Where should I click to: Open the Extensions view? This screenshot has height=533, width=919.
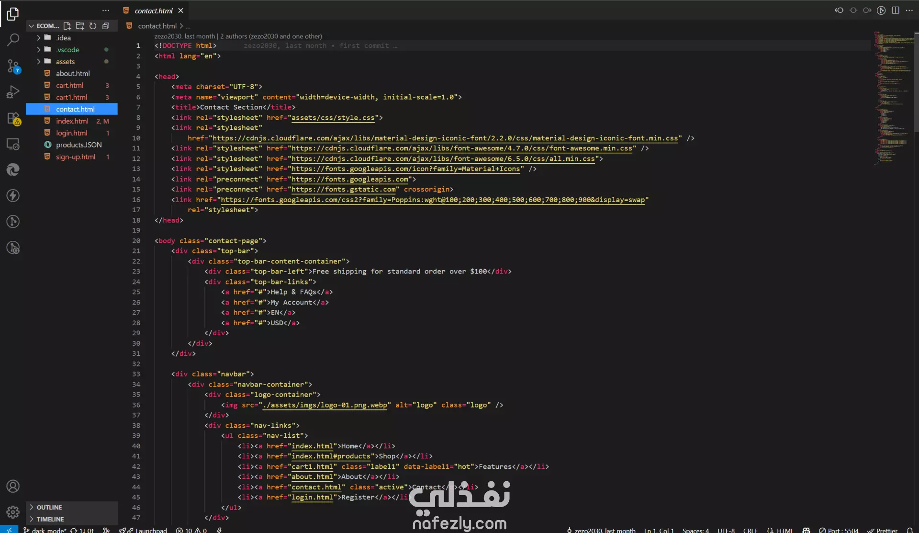point(13,118)
